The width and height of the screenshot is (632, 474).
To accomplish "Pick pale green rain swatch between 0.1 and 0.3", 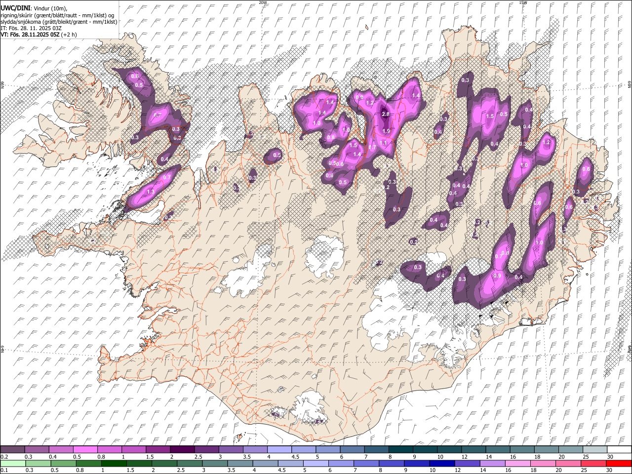I will tap(13, 463).
